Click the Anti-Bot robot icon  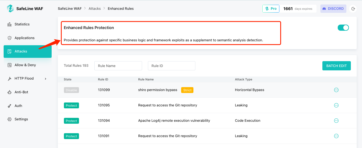pos(9,92)
